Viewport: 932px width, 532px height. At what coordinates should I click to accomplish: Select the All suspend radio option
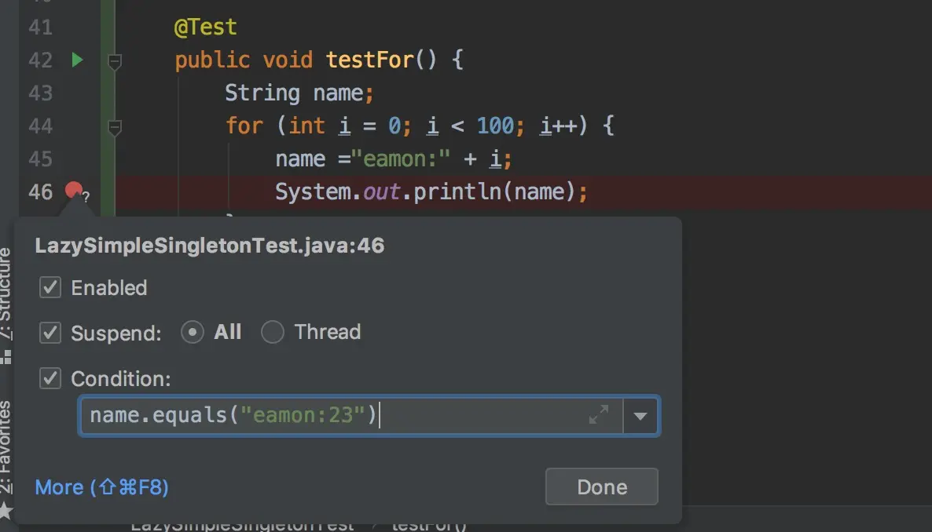(192, 332)
